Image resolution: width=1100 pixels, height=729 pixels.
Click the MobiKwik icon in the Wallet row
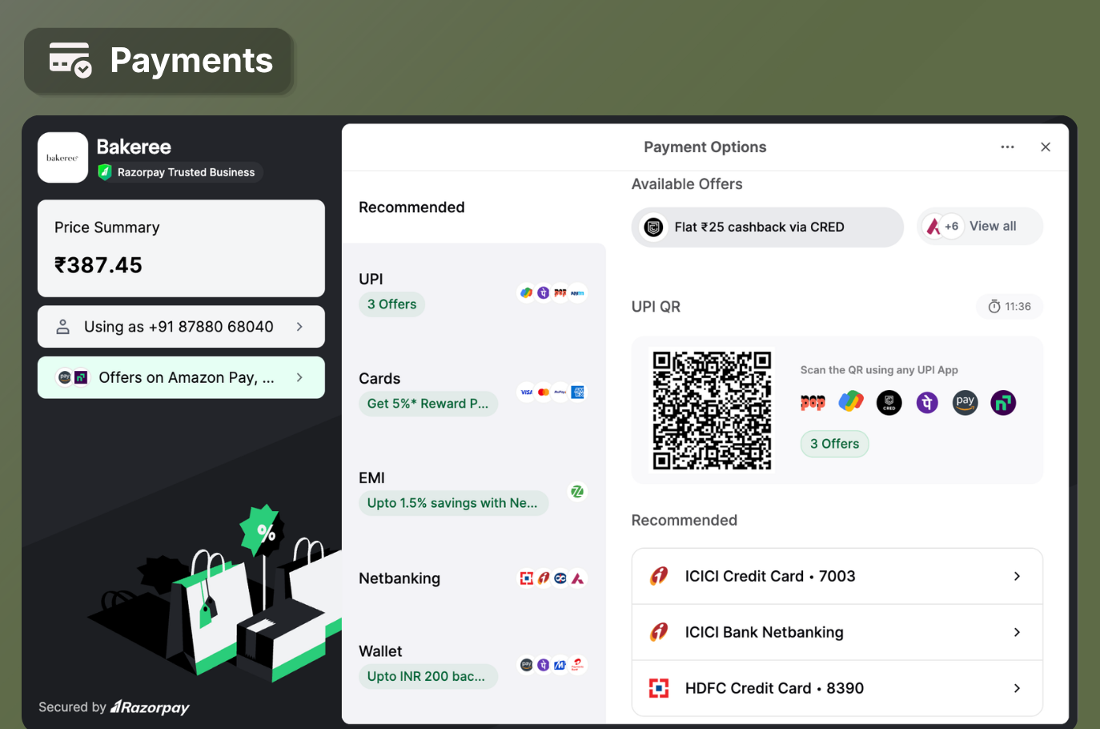(560, 665)
